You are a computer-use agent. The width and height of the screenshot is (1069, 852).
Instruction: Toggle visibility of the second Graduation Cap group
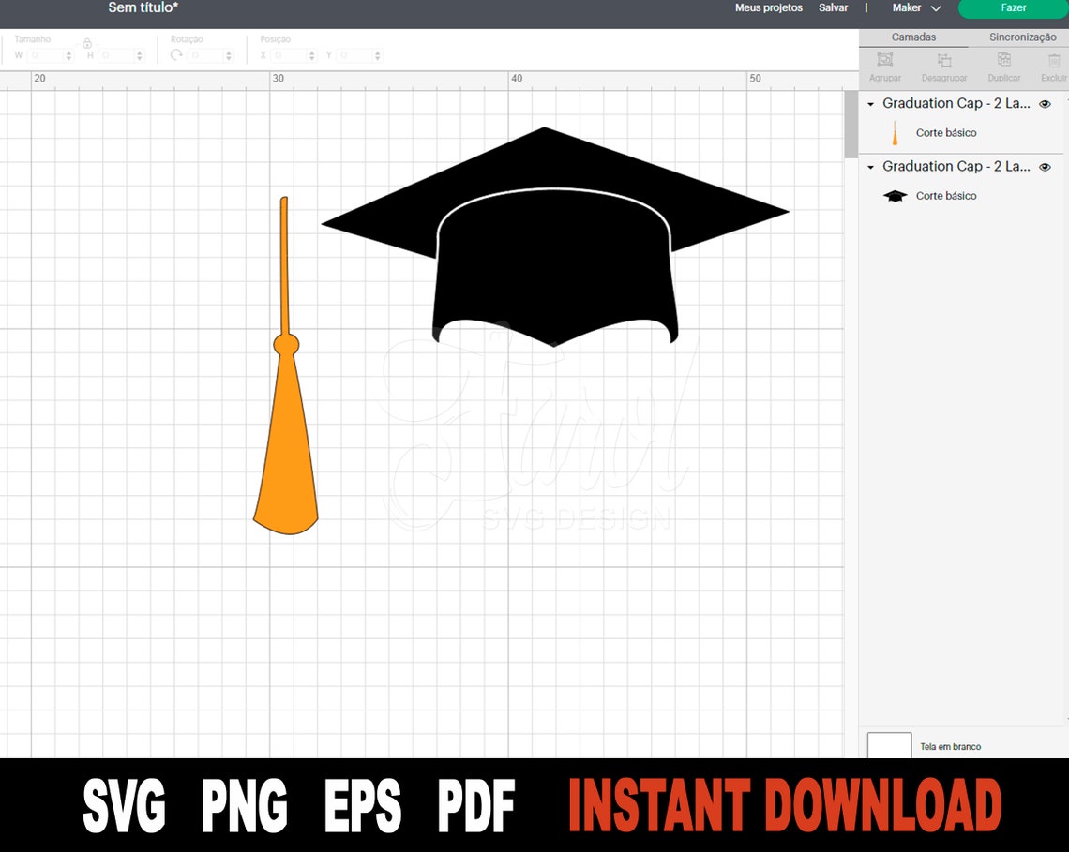click(1045, 167)
